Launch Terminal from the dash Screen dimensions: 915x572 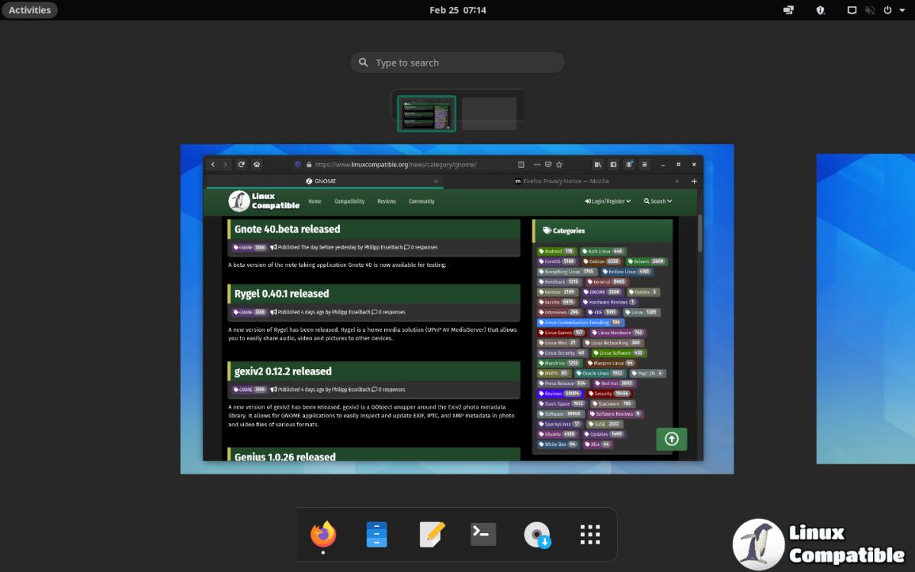[x=483, y=535]
